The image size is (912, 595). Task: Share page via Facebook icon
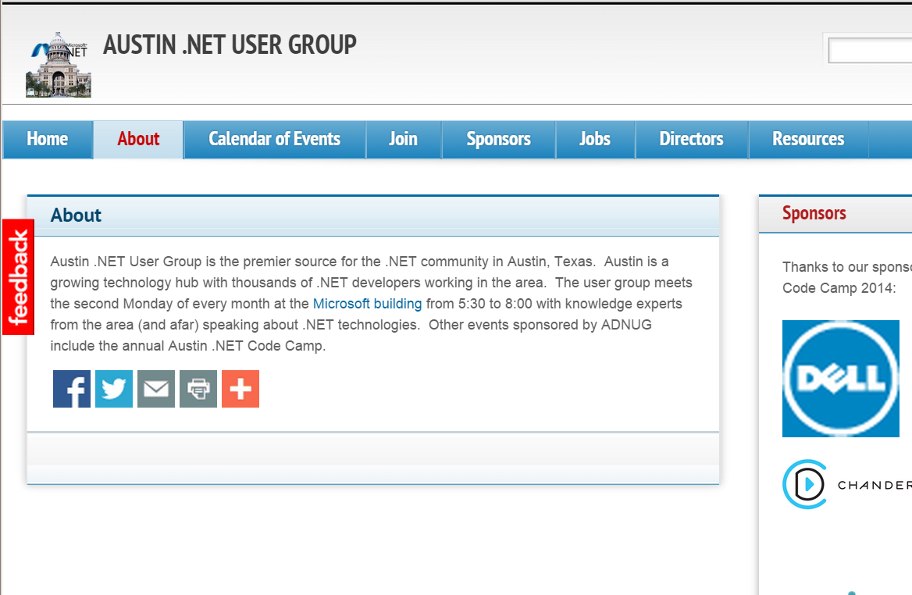tap(72, 389)
